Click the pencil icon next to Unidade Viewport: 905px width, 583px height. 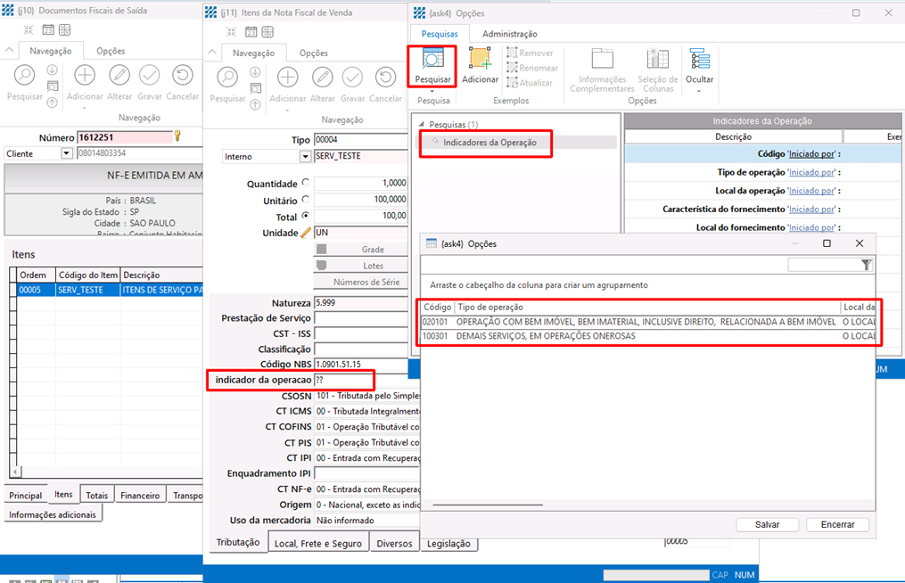point(306,233)
